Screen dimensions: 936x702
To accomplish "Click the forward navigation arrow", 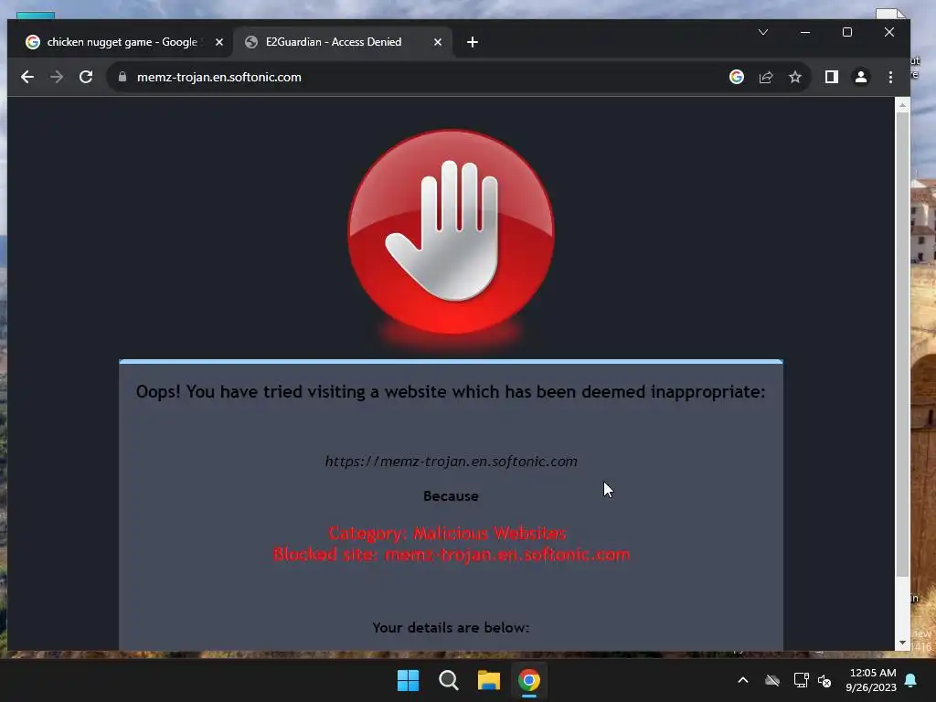I will tap(57, 77).
